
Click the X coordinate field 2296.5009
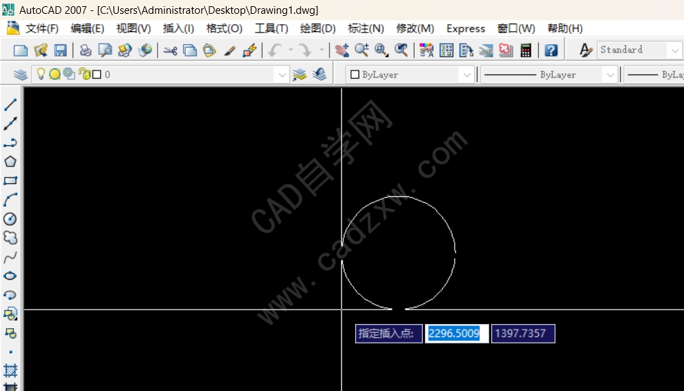pyautogui.click(x=457, y=334)
